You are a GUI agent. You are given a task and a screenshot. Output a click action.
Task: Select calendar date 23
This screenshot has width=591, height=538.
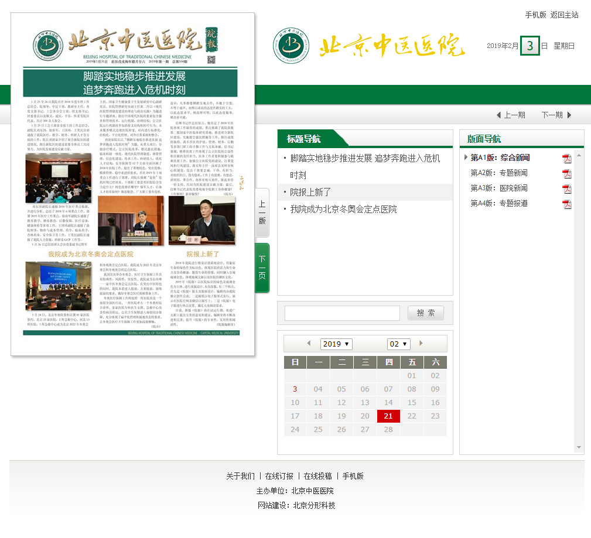tap(435, 416)
